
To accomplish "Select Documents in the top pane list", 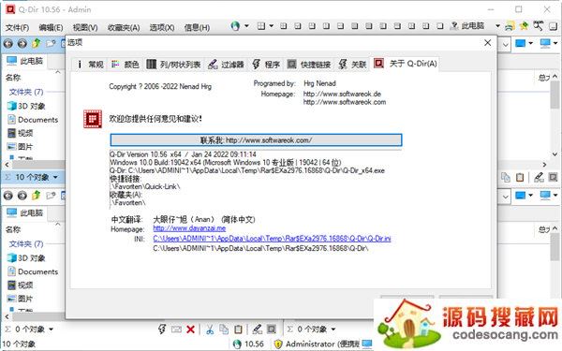I will coord(33,120).
